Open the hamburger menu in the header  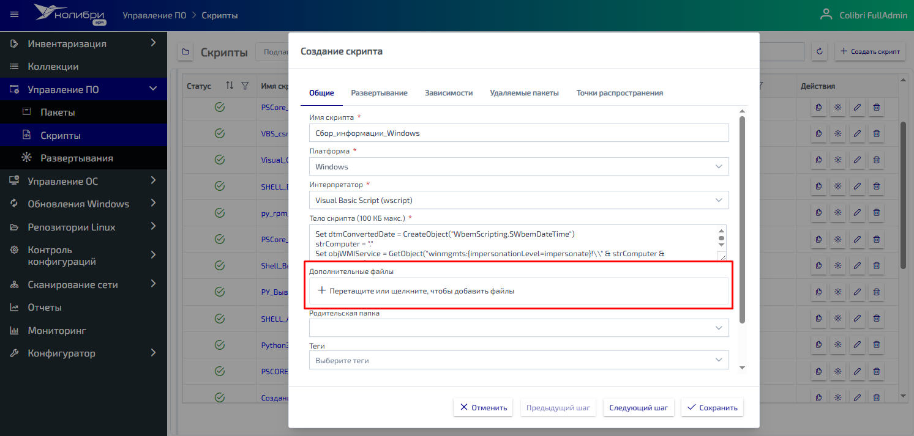[15, 15]
